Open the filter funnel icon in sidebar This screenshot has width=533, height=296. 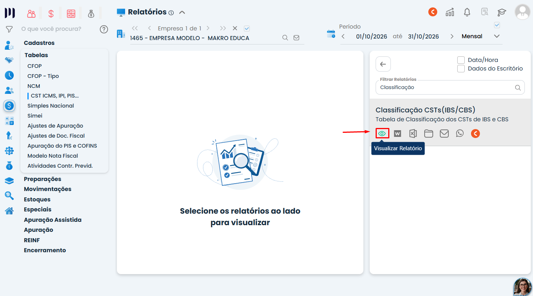point(9,29)
